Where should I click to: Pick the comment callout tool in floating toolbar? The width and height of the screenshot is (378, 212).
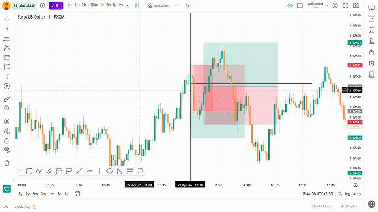140,171
